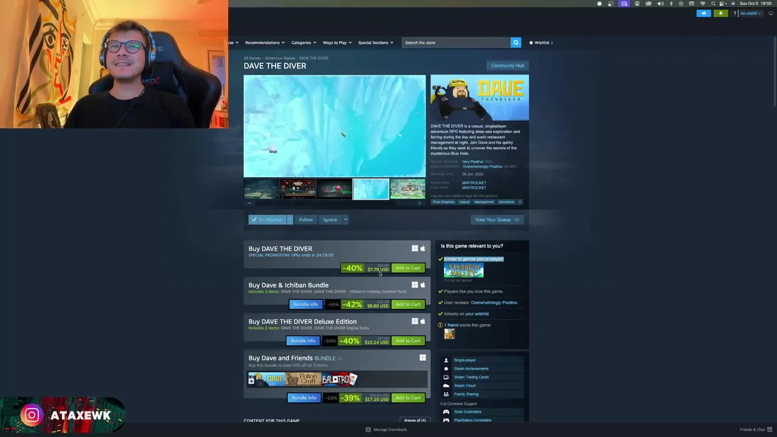
Task: Open the Steam announcements megaphone icon
Action: [x=704, y=13]
